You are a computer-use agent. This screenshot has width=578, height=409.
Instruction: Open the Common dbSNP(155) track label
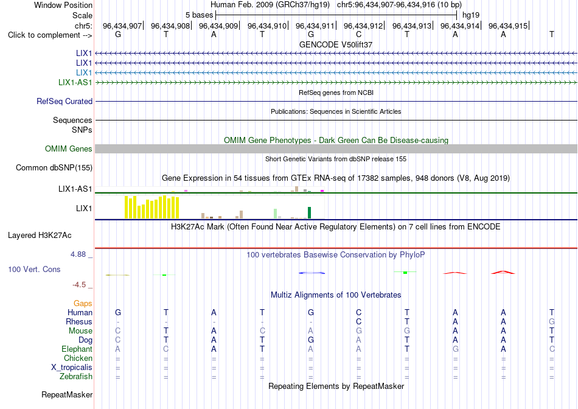[54, 168]
